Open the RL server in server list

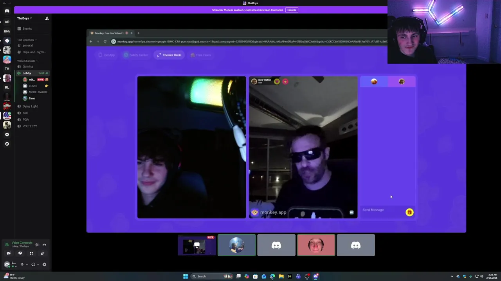click(x=7, y=87)
